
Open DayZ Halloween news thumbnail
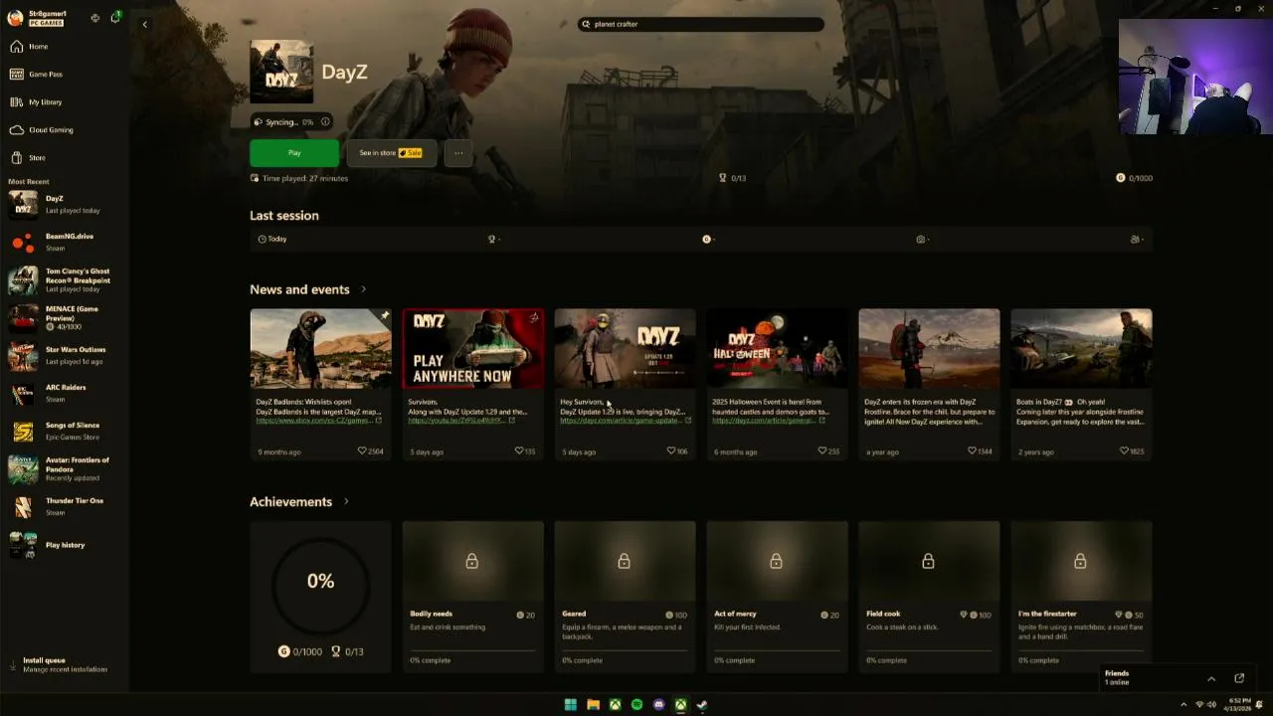777,348
